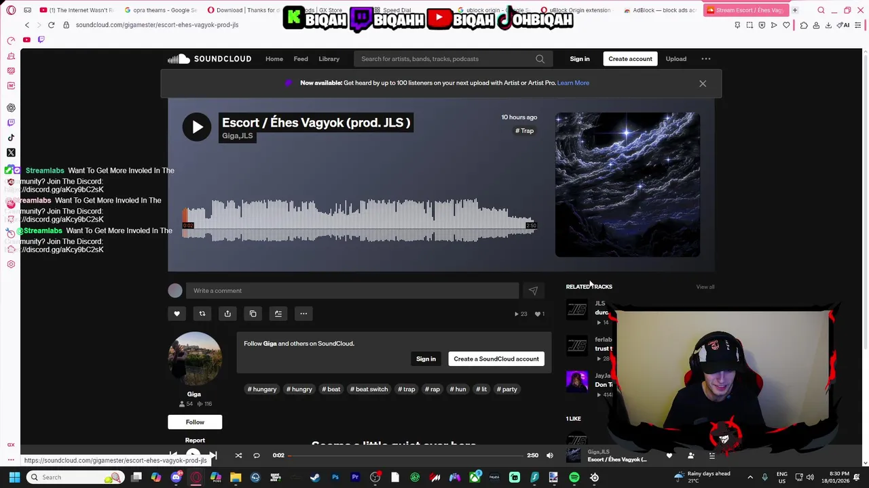Follow Giga with the Follow button

click(x=195, y=422)
